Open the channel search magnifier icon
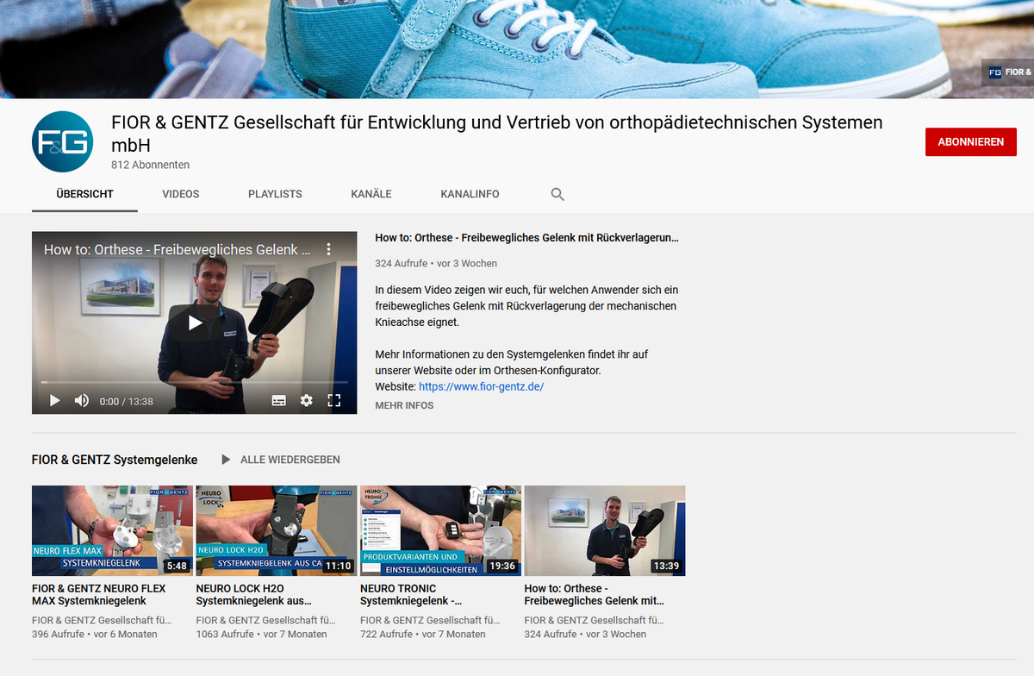Viewport: 1034px width, 676px height. [557, 194]
